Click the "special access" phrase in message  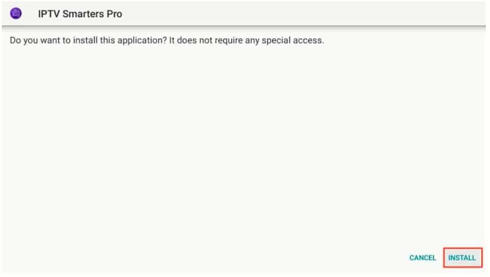(292, 40)
